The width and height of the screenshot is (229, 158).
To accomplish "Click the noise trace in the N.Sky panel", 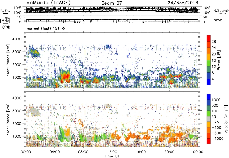I will [x=112, y=10].
